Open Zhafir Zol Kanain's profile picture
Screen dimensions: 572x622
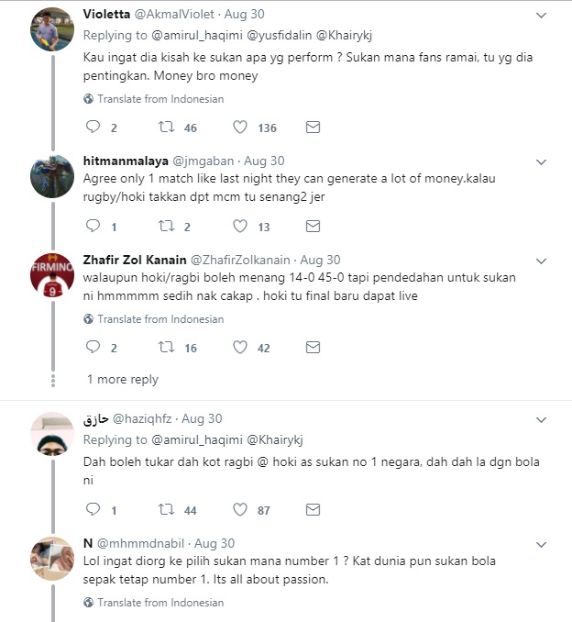(52, 276)
